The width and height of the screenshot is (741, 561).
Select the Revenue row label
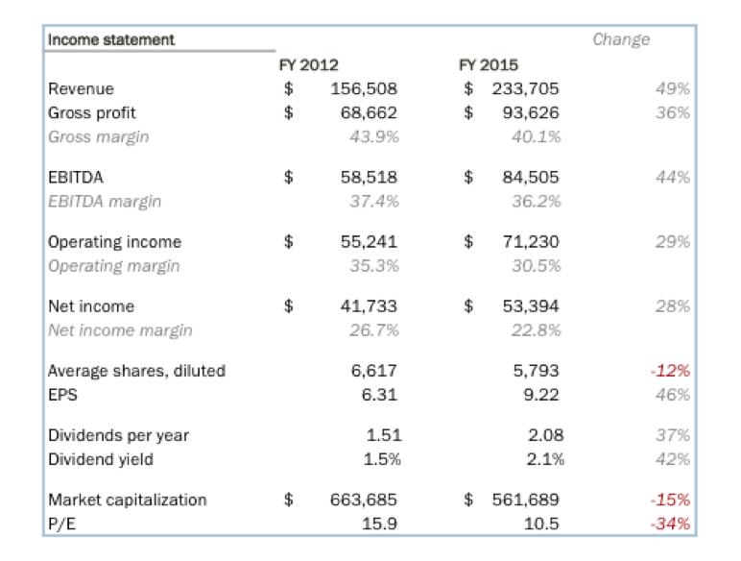81,89
